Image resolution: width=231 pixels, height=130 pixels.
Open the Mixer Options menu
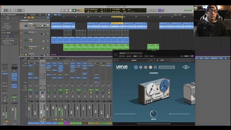32,58
